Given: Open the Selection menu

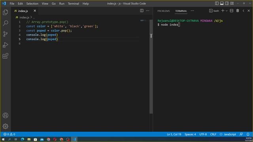Looking at the screenshot, I should point(32,4).
